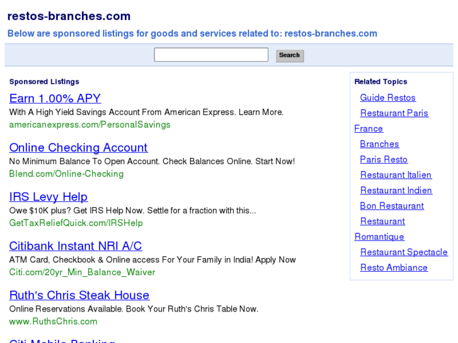Screen dimensions: 458x343
Task: Open the Online Checking Account listing
Action: 78,147
